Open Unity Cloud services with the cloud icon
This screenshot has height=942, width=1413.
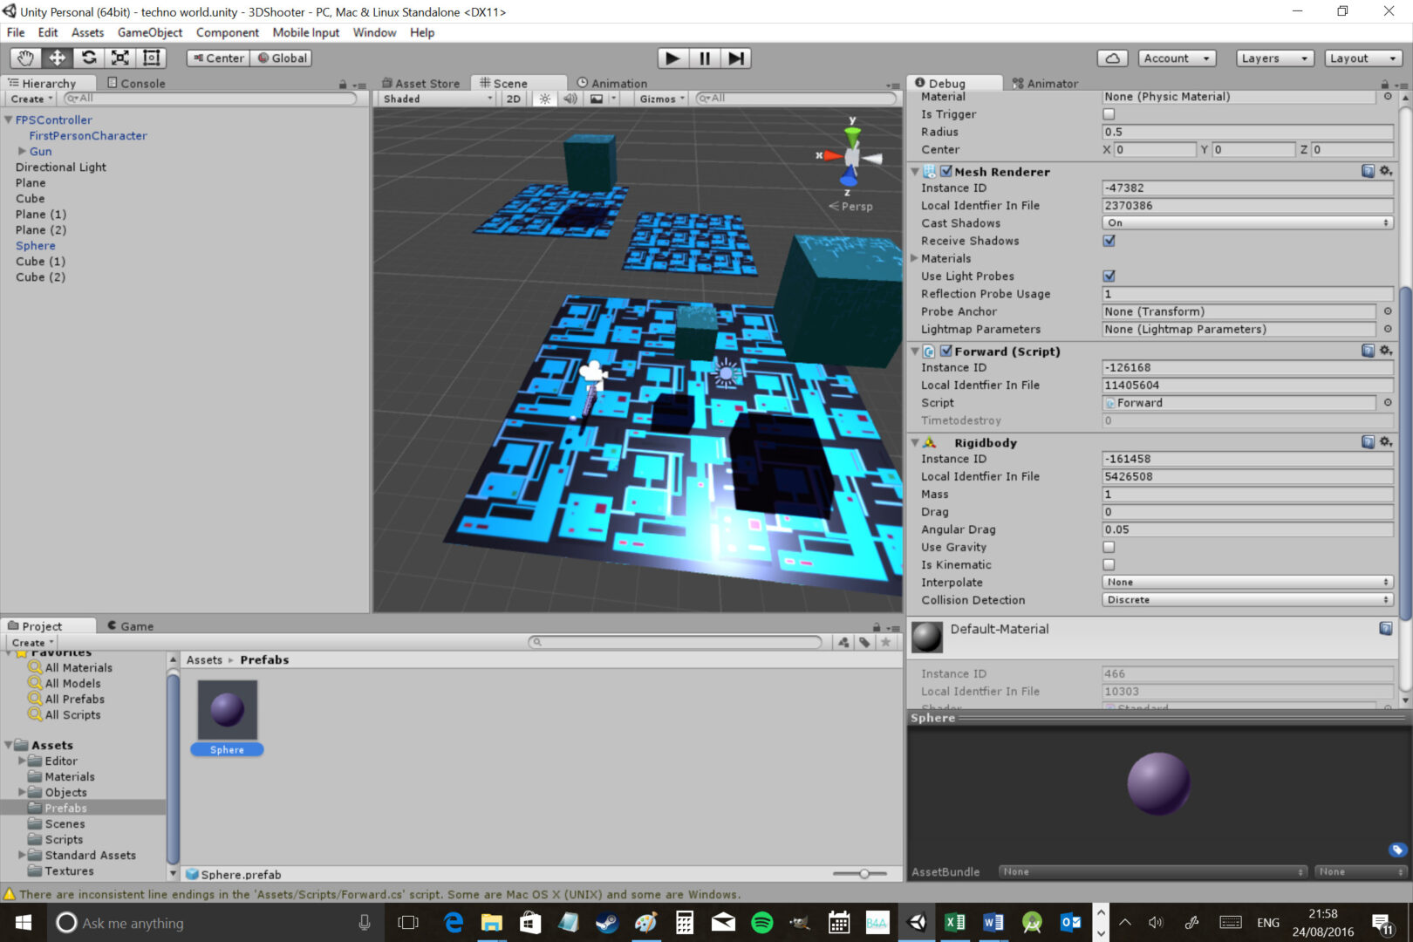coord(1113,58)
